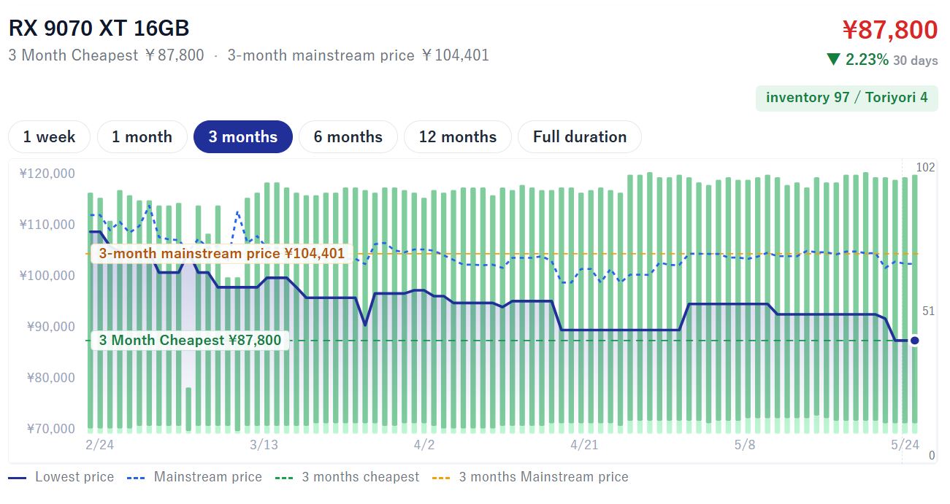Show the Full duration price history

click(x=580, y=137)
